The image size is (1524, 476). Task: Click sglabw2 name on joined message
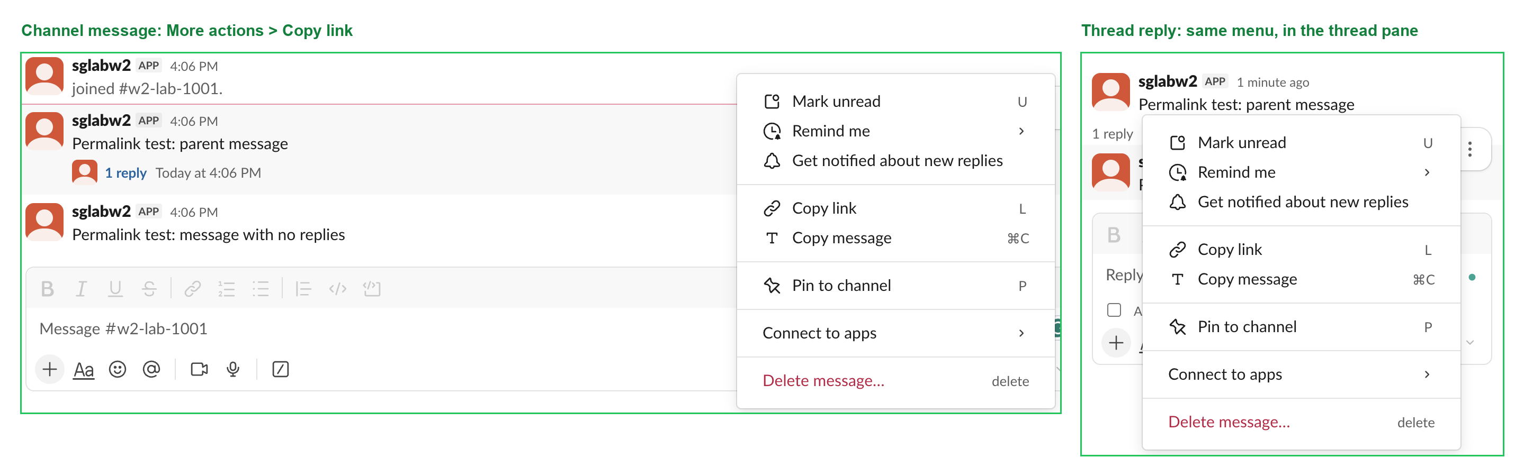(x=101, y=66)
